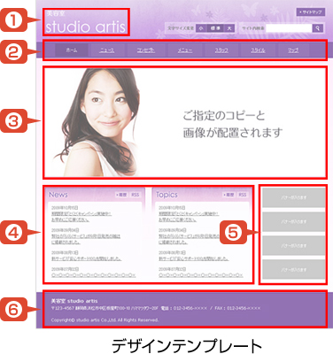
Task: Click the first gray sidebar banner
Action: (294, 197)
